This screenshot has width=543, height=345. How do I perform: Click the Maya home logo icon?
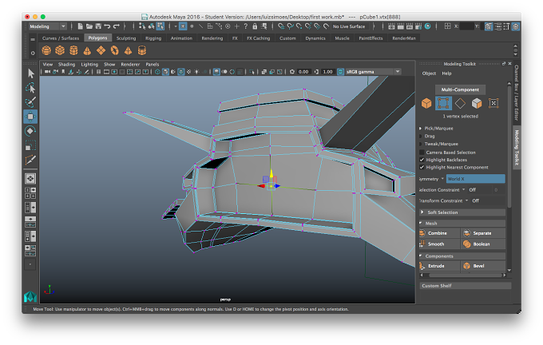click(x=30, y=296)
